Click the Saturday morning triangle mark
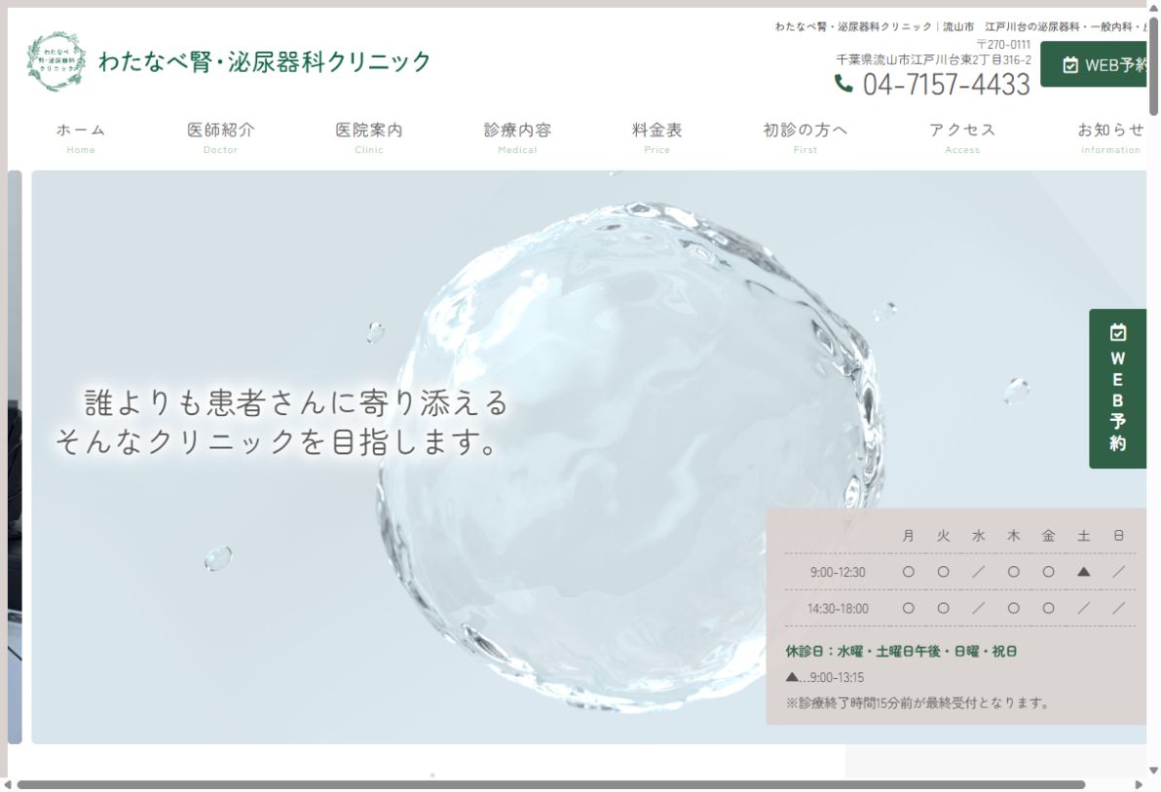 tap(1083, 571)
